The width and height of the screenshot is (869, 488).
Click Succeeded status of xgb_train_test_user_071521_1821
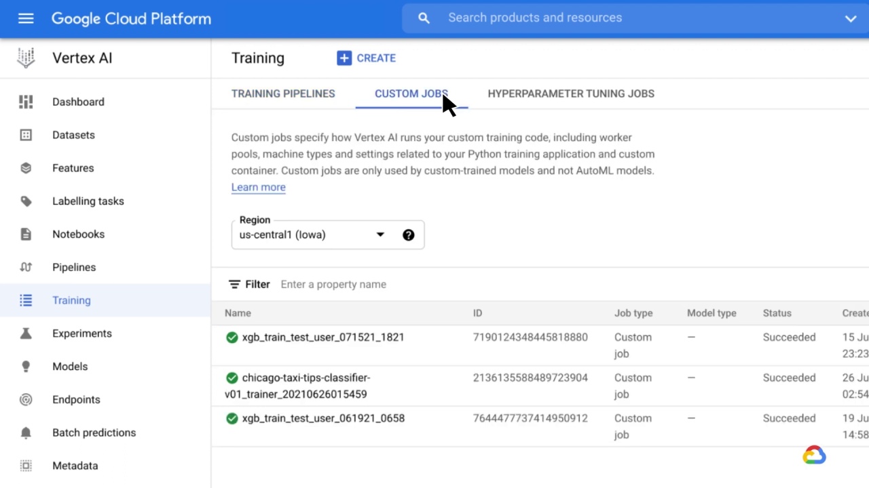pyautogui.click(x=789, y=338)
